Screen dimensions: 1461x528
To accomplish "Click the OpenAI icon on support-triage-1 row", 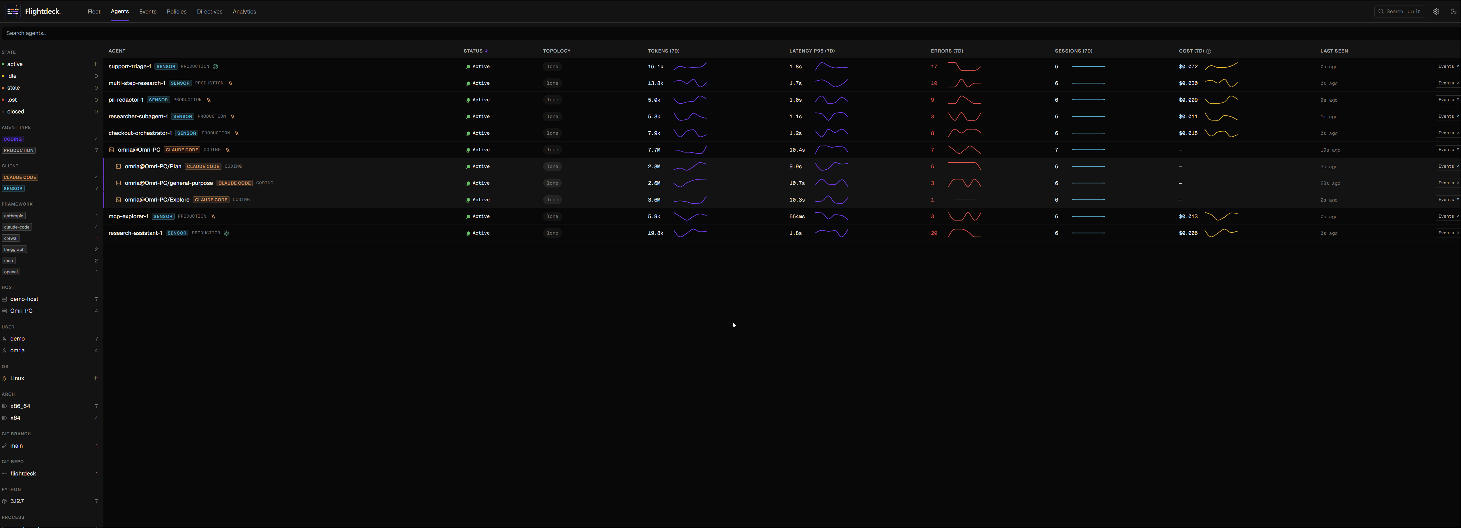I will [x=215, y=66].
